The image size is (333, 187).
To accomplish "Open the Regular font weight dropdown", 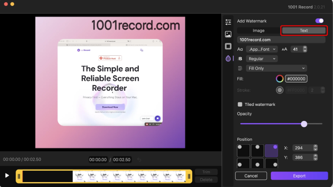I will click(x=262, y=59).
